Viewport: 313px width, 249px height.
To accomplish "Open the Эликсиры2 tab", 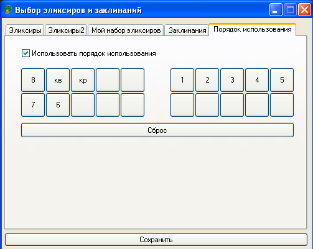I will tap(66, 30).
